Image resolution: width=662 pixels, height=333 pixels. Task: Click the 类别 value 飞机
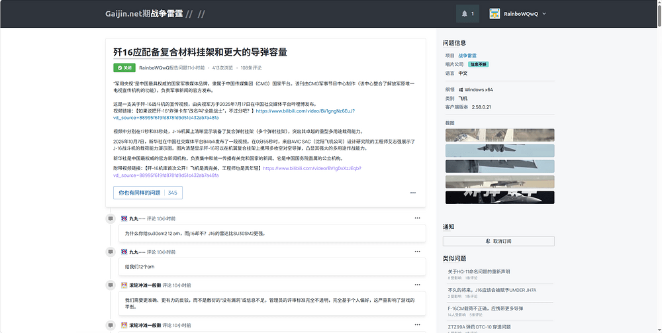(463, 99)
